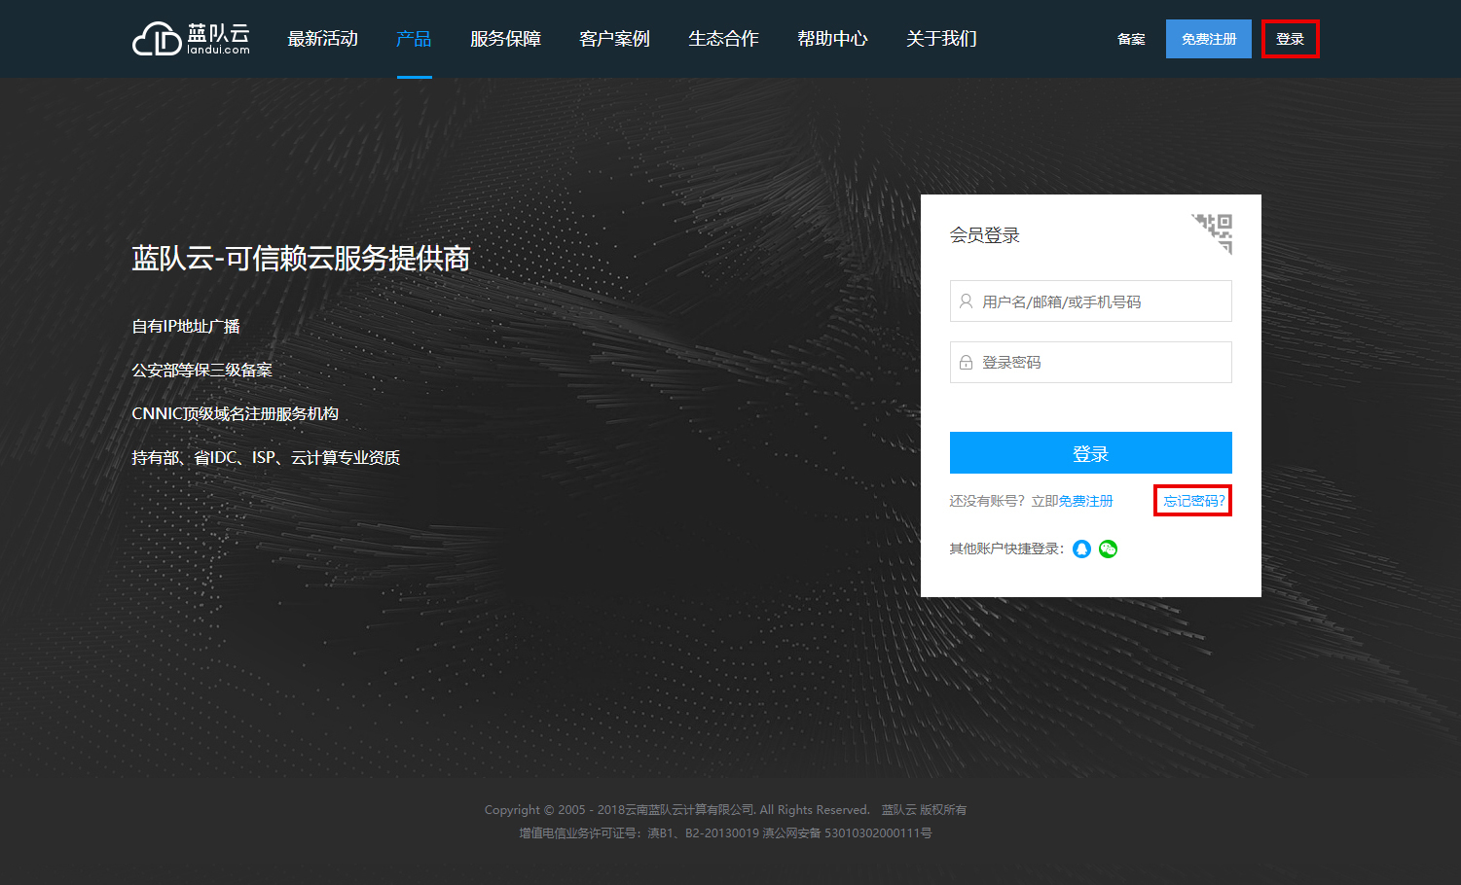Viewport: 1461px width, 885px height.
Task: Focus the 登录密码 field
Action: coord(1091,362)
